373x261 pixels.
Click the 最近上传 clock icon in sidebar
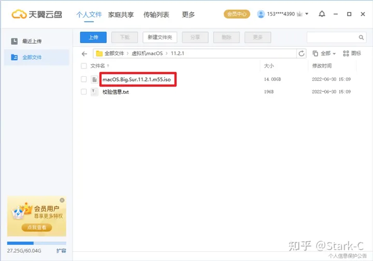point(15,41)
